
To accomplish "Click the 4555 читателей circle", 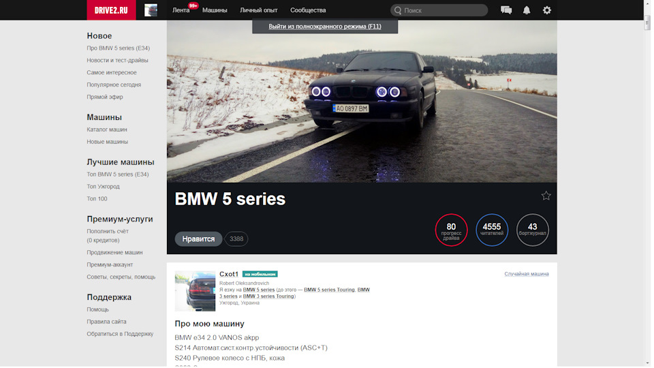I will (x=492, y=230).
